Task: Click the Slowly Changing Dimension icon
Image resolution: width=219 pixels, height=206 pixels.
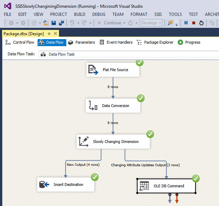Action: pos(84,142)
